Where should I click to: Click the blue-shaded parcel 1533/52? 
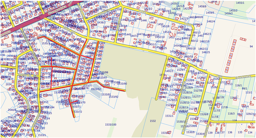96,89
